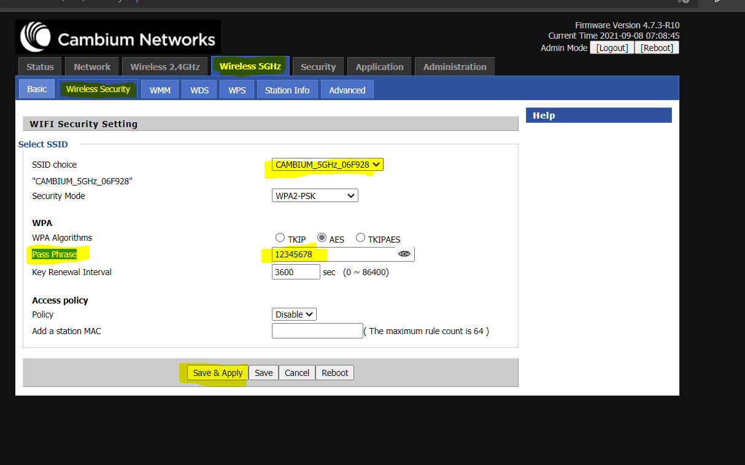Open the SSID choice dropdown
Screen dimensions: 745x465
click(328, 165)
